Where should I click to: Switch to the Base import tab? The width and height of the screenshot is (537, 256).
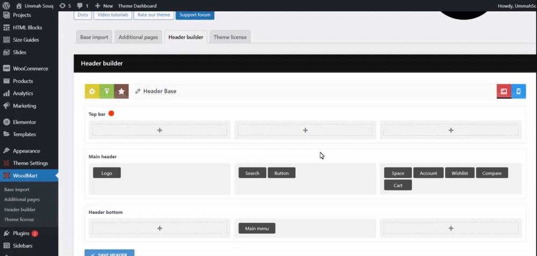94,37
